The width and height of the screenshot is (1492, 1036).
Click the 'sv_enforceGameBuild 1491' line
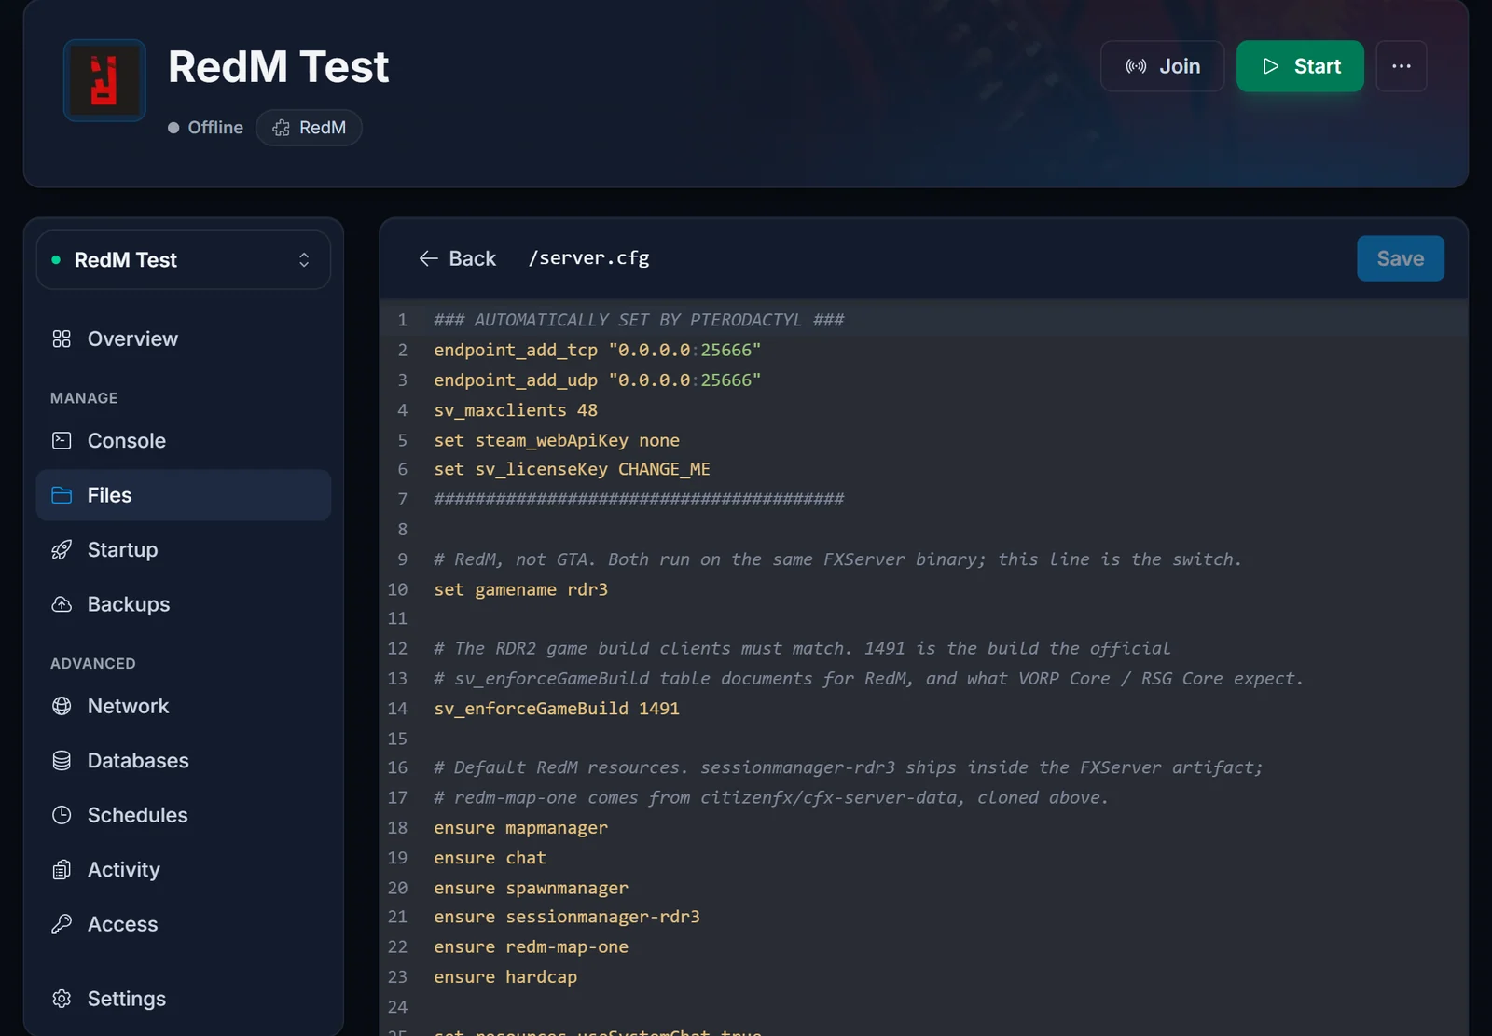(557, 709)
